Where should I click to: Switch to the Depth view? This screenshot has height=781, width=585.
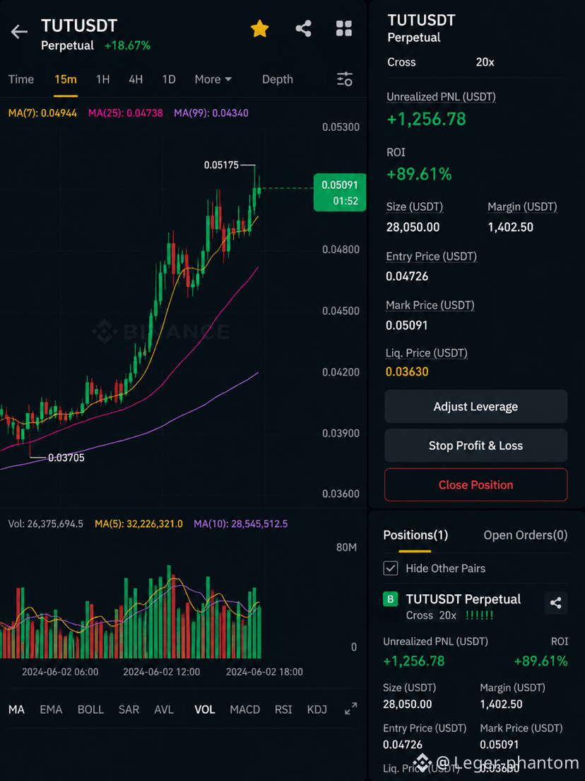pyautogui.click(x=277, y=79)
